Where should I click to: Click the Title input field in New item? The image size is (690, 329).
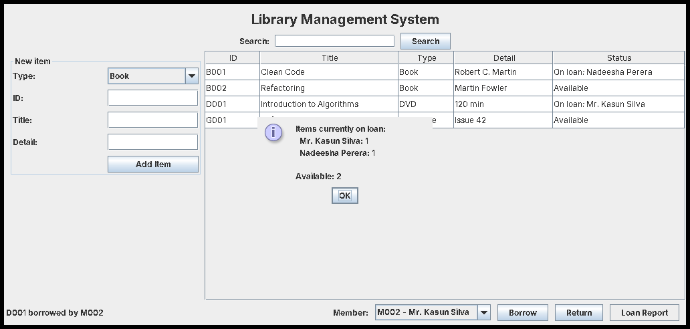coord(152,120)
